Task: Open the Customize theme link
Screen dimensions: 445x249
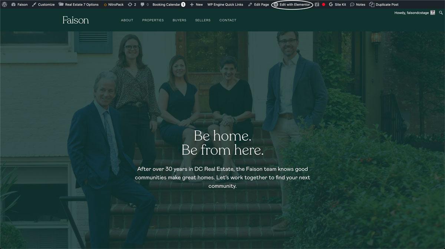Action: [43, 4]
